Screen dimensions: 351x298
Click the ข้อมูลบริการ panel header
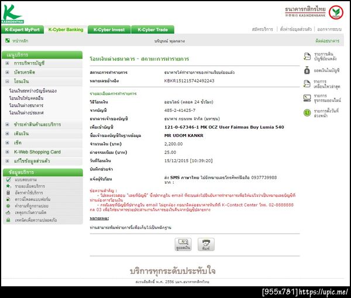coord(43,172)
